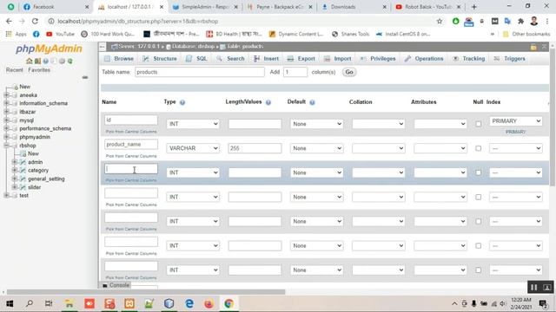Image resolution: width=556 pixels, height=312 pixels.
Task: Open the Browse tab
Action: [120, 59]
